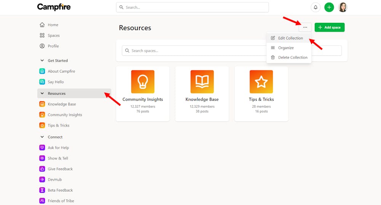Open the user profile avatar
This screenshot has width=381, height=205.
pos(343,7)
